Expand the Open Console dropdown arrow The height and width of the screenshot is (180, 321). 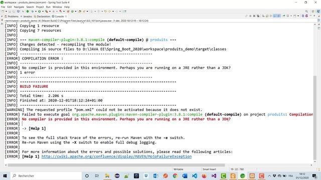pyautogui.click(x=298, y=16)
